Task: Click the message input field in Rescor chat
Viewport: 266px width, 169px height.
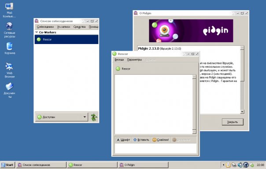Action: click(x=155, y=148)
